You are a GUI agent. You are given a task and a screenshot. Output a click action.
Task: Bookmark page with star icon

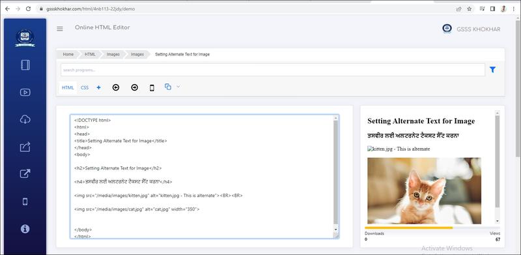coord(469,9)
